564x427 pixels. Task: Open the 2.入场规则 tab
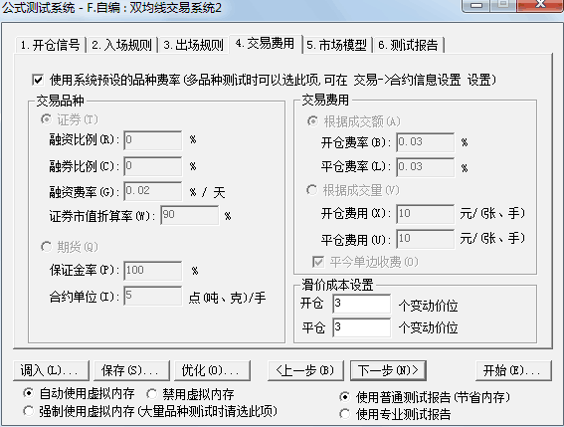[x=121, y=45]
